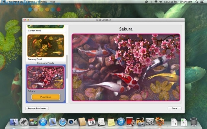Click the Koi Pond 3D dock icon

[x=159, y=122]
